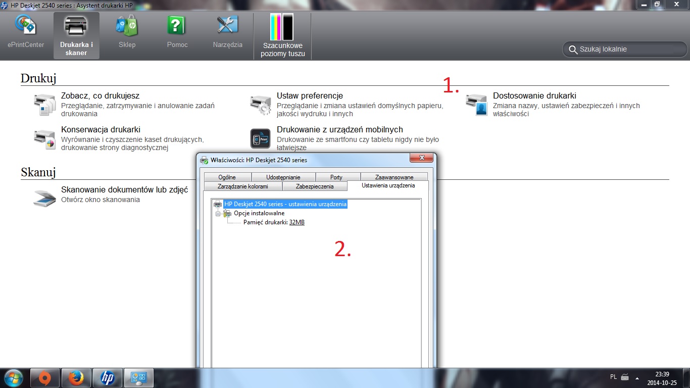Open the Konserwacja drukarki link
This screenshot has width=690, height=388.
point(101,129)
